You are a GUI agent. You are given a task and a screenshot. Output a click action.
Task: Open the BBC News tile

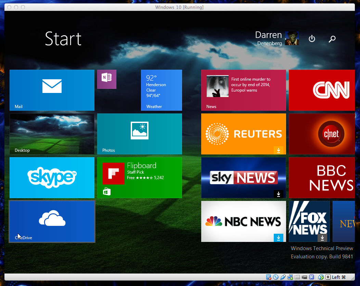[x=322, y=178]
